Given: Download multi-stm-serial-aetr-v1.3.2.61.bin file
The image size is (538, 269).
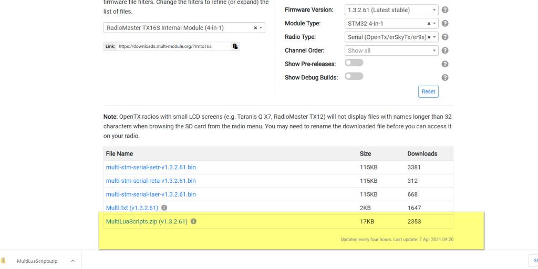Looking at the screenshot, I should coord(151,167).
